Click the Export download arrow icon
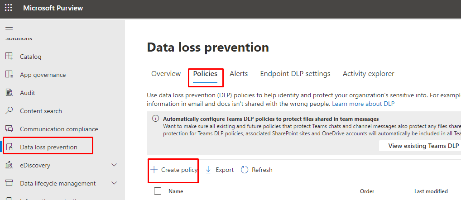The width and height of the screenshot is (461, 200). point(208,170)
